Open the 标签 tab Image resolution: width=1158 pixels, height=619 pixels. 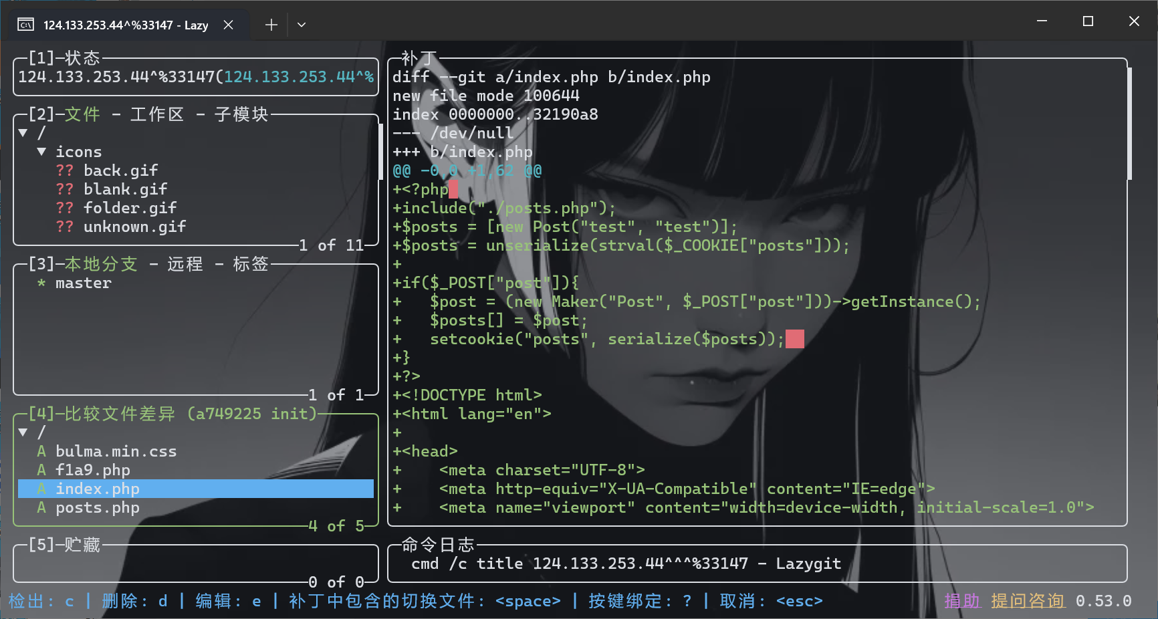coord(250,264)
